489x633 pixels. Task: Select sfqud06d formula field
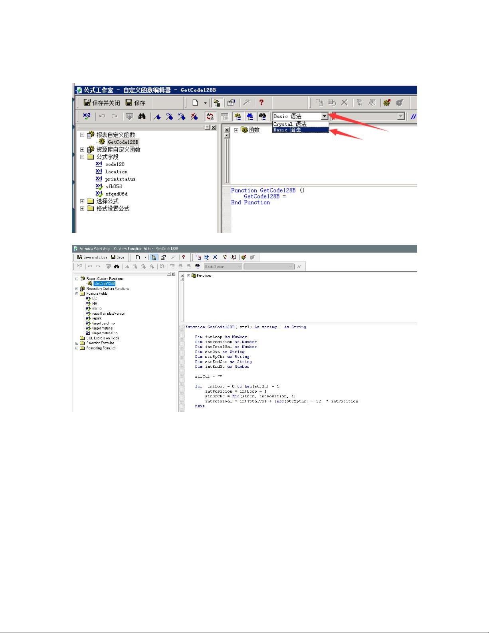117,194
